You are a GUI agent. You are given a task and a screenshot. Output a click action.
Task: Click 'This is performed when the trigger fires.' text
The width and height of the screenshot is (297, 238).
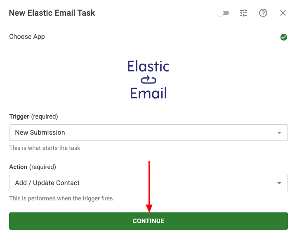(x=62, y=198)
